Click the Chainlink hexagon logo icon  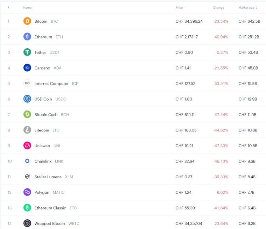pos(27,161)
